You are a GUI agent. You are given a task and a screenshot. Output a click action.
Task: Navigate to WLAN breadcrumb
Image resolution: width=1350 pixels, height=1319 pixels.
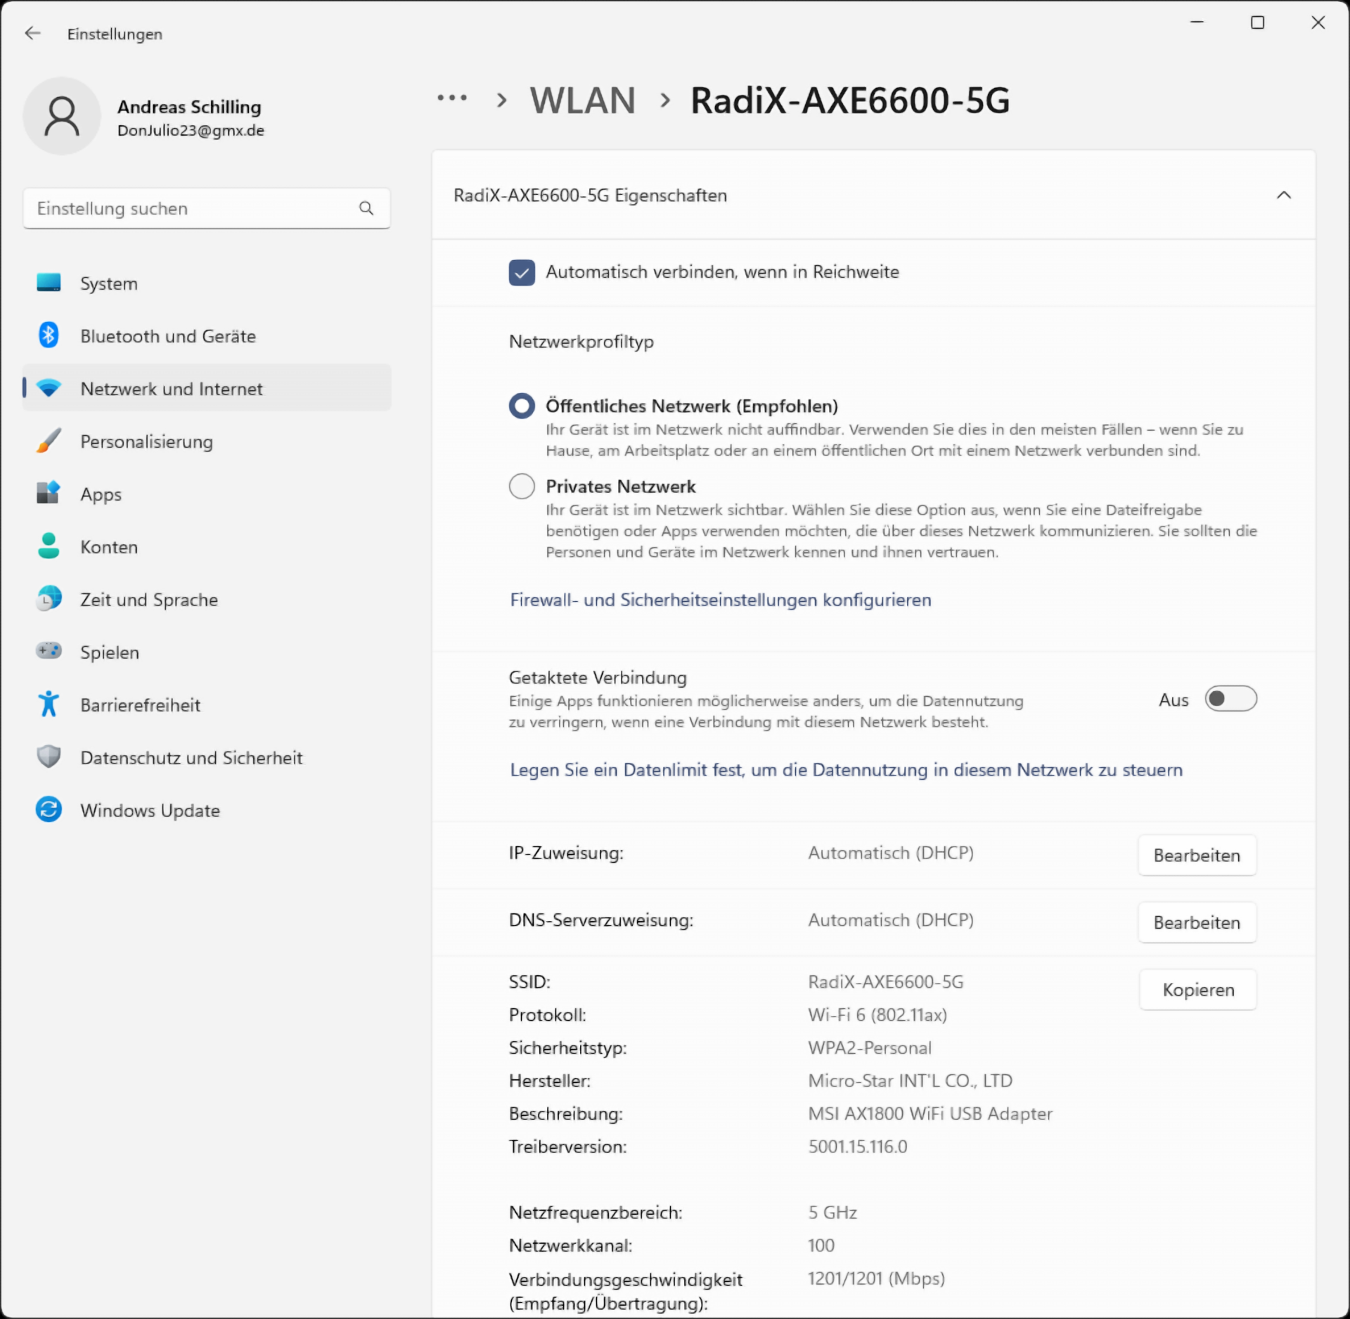click(583, 100)
